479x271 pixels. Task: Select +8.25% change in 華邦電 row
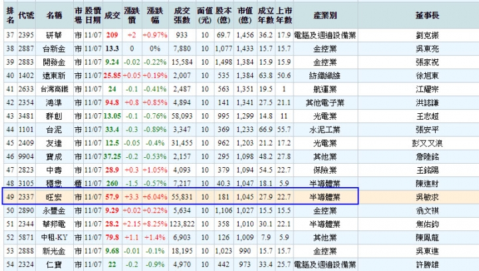pyautogui.click(x=155, y=224)
